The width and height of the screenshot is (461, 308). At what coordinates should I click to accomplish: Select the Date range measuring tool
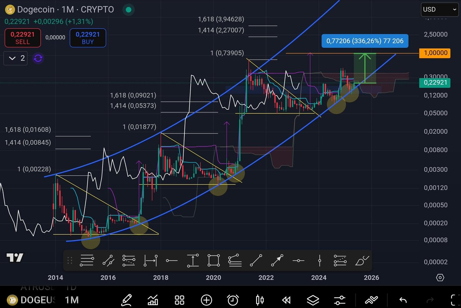[151, 260]
